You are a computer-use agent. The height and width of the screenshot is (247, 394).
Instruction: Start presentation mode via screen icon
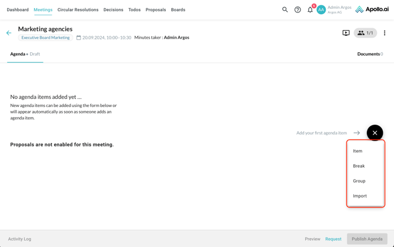click(346, 33)
